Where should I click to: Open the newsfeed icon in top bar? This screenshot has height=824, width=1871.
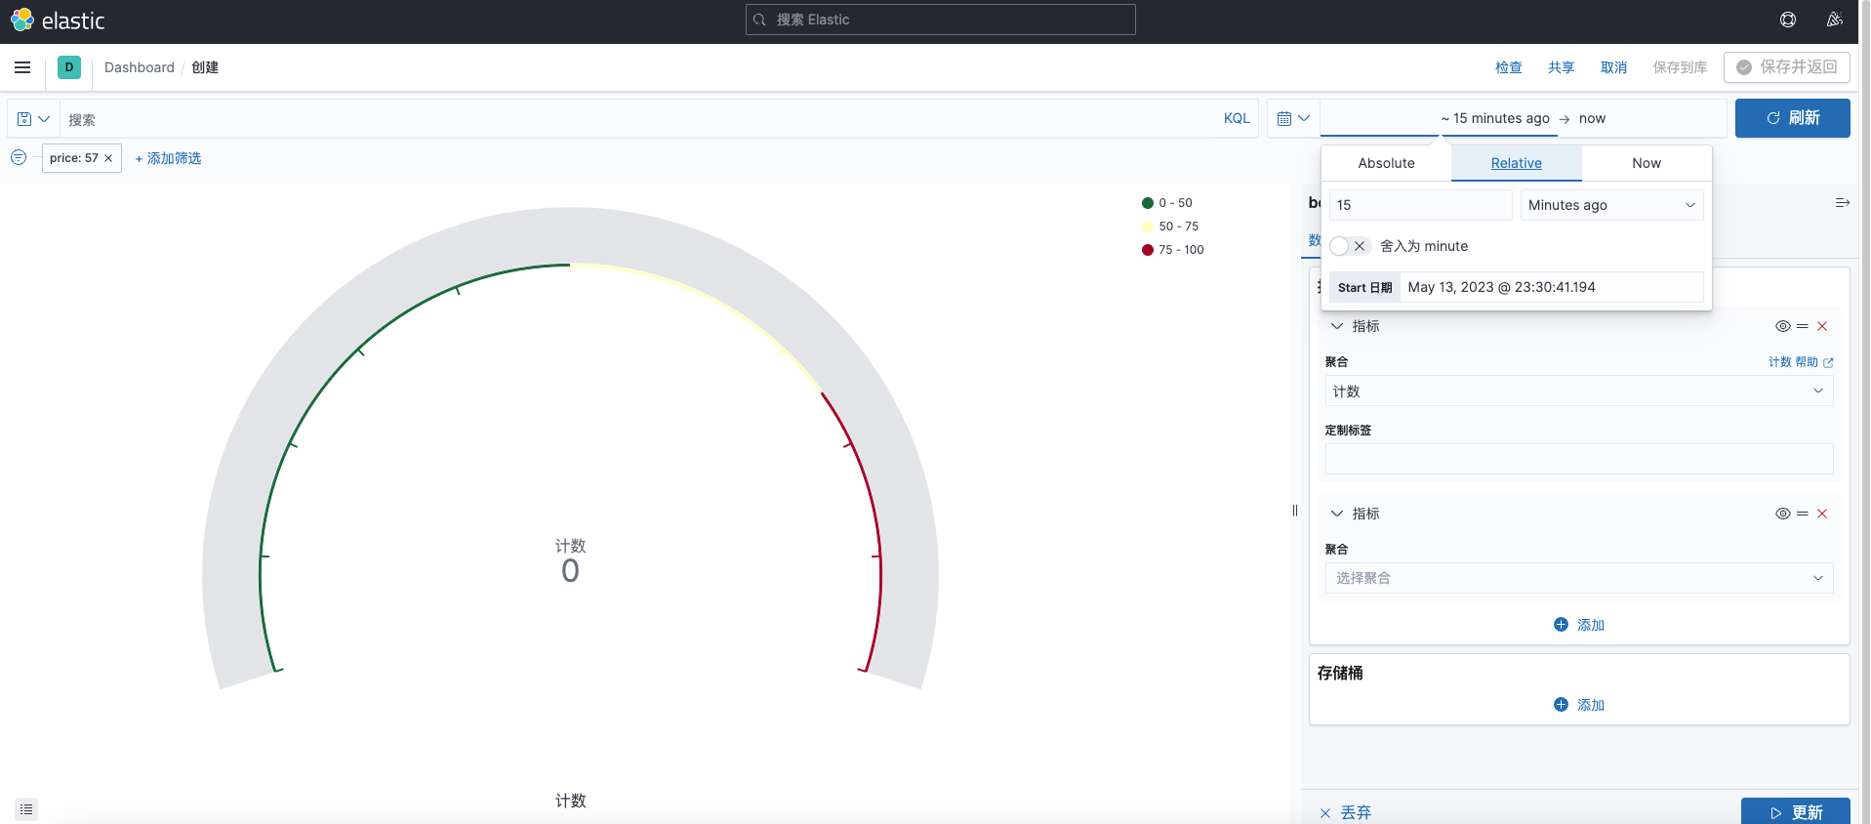1834,20
